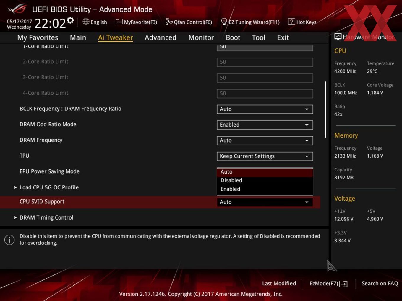The image size is (402, 301).
Task: Click the BCLK value 100.0 MHz
Action: click(x=346, y=93)
